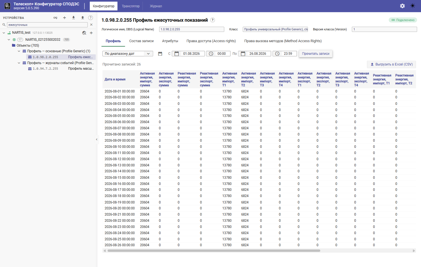Screen dimensions: 421x267
Task: Open calendar presets icon before start date
Action: tap(160, 54)
